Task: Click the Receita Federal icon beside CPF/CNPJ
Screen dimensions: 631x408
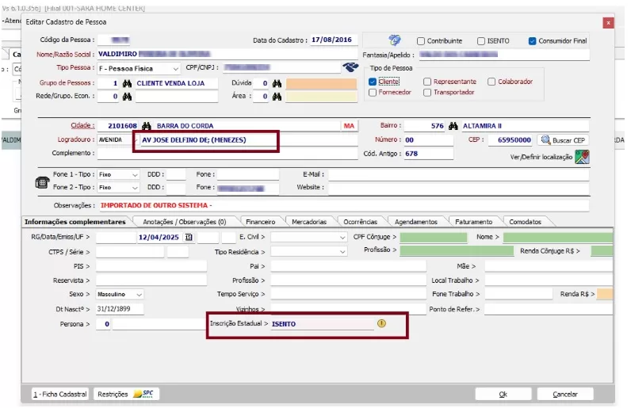Action: [x=350, y=68]
